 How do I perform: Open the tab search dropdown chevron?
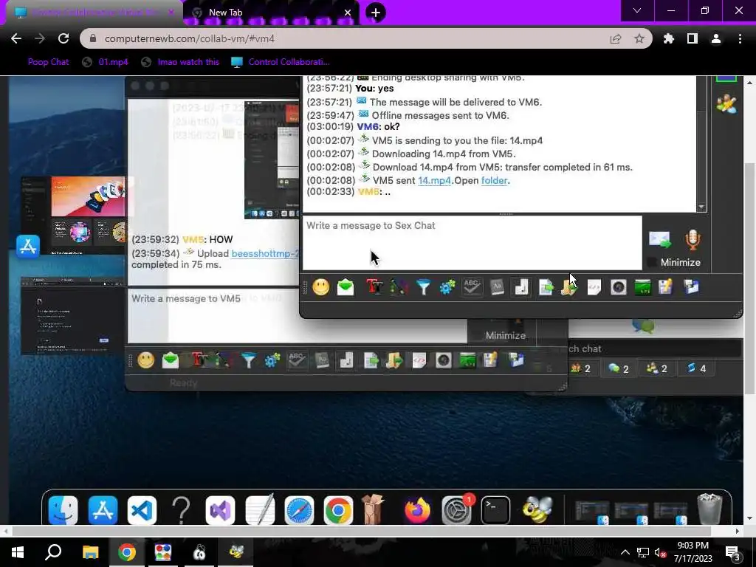tap(637, 10)
